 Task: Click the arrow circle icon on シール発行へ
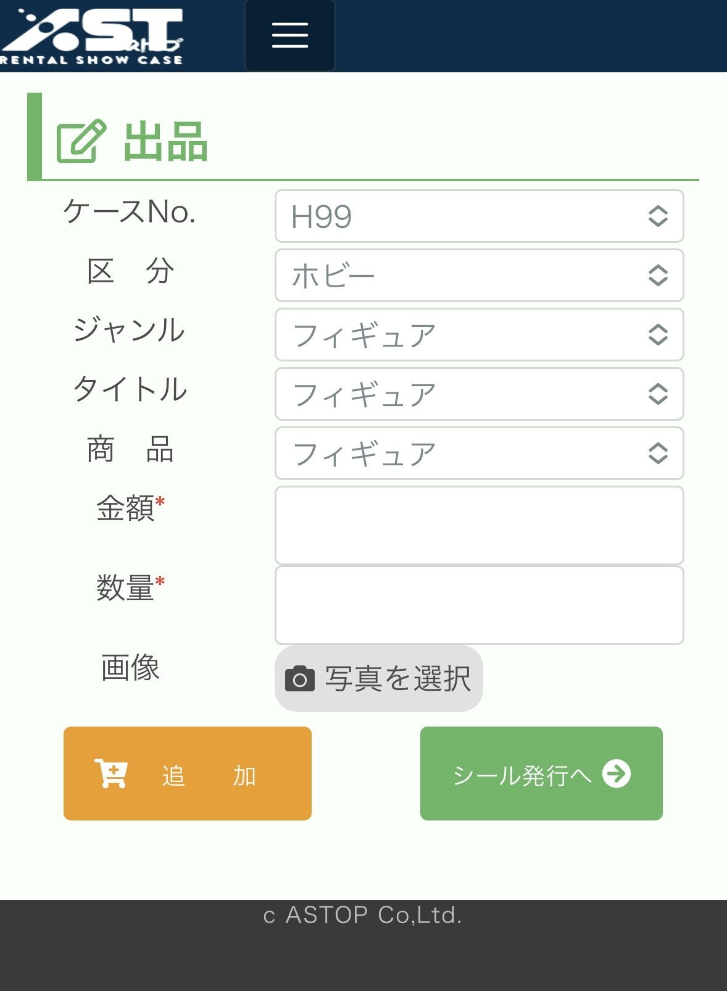(x=616, y=774)
